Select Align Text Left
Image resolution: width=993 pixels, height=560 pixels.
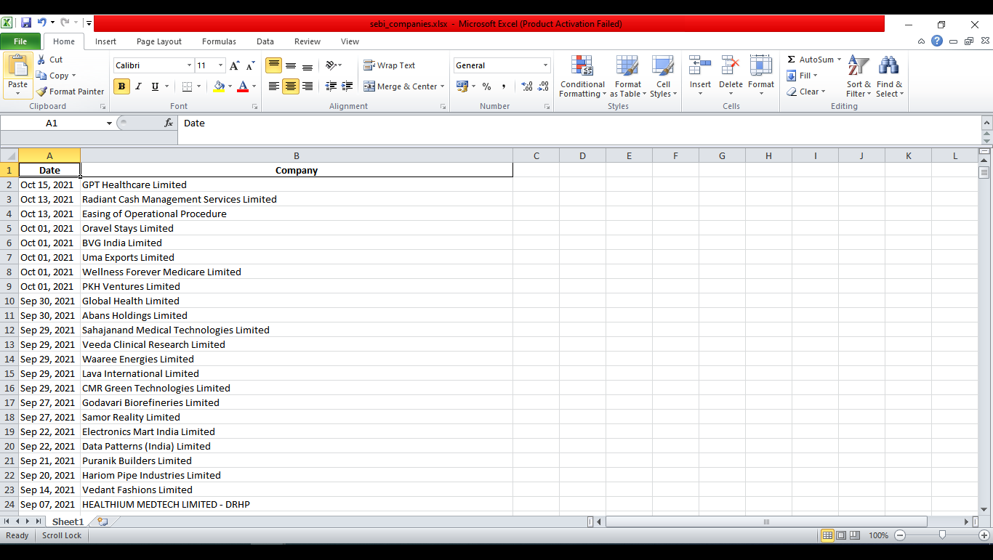tap(273, 86)
